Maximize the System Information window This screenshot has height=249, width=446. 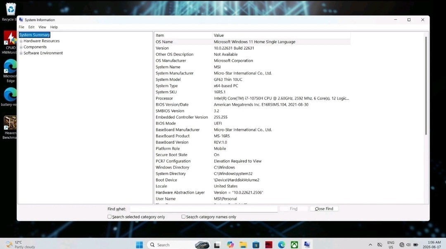click(x=409, y=20)
